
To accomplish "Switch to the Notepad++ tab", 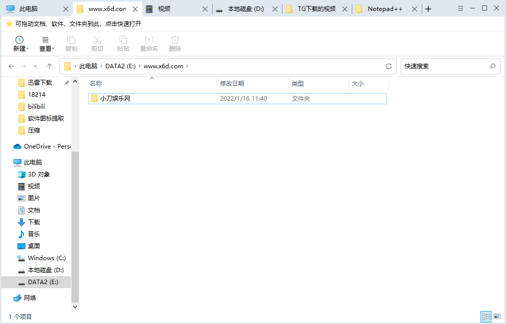I will point(384,8).
